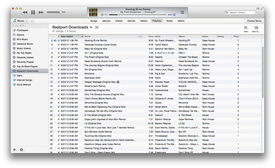This screenshot has height=168, width=275.
Task: Uncheck the Emotions song checkbox
Action: click(59, 74)
